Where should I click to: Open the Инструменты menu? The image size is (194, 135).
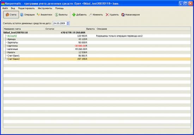pos(45,8)
